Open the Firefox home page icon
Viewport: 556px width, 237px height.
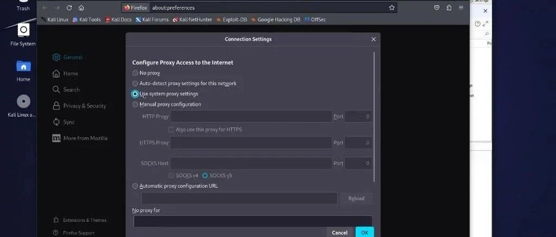click(81, 8)
